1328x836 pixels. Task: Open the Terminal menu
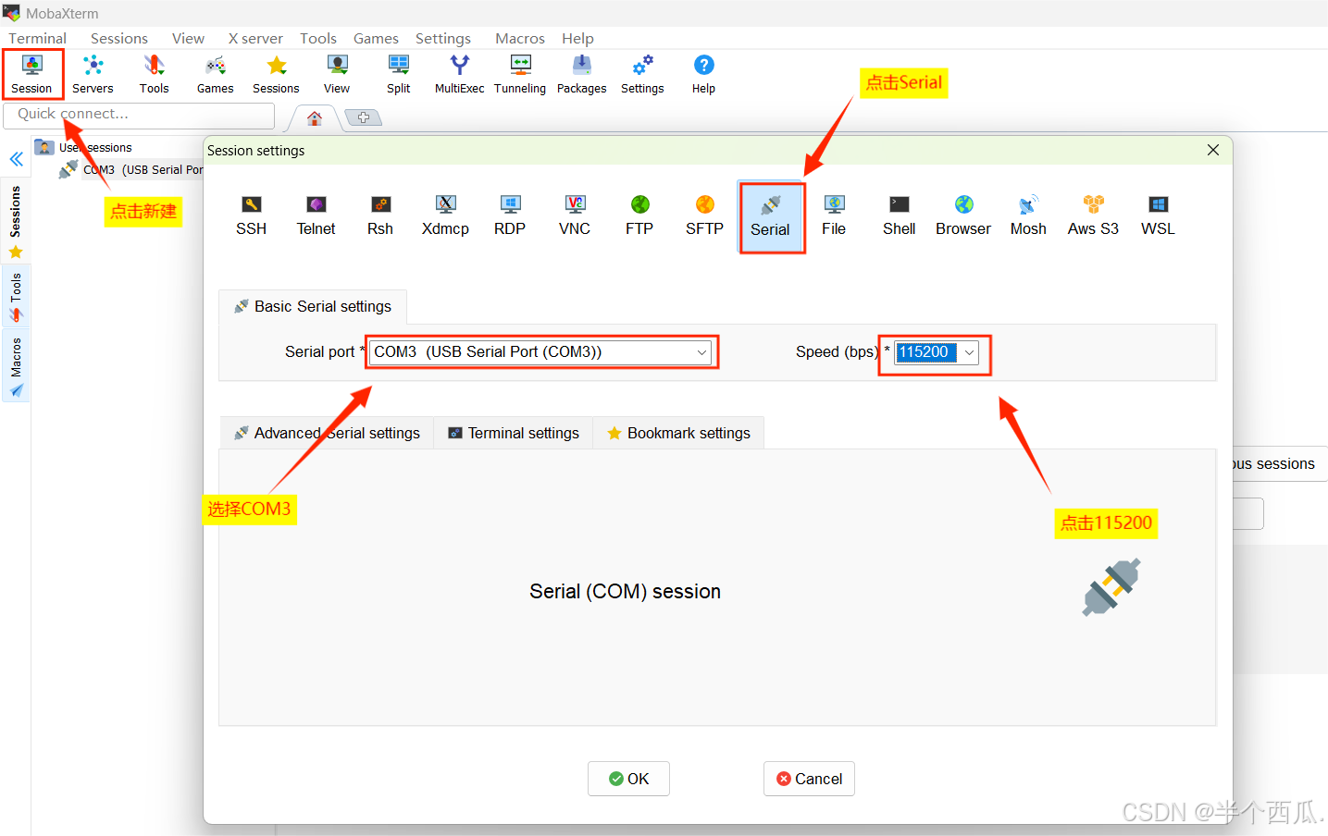[x=37, y=38]
